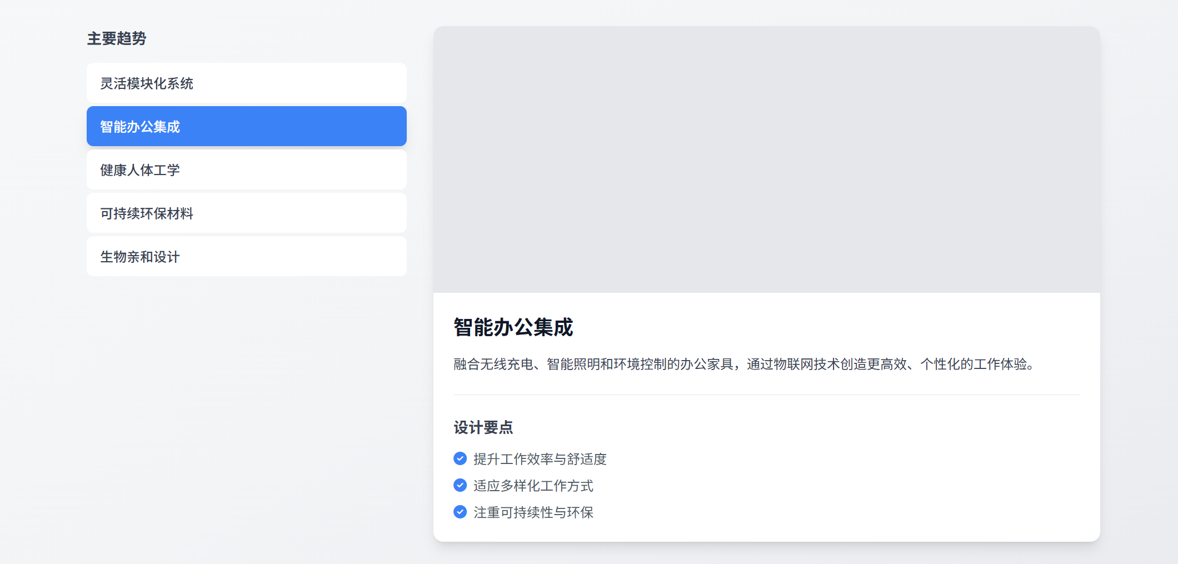
Task: Click the text 适应多样化工作方式
Action: pyautogui.click(x=533, y=486)
